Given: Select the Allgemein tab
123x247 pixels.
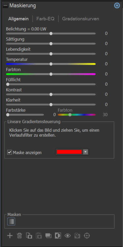Looking at the screenshot, I should point(18,19).
